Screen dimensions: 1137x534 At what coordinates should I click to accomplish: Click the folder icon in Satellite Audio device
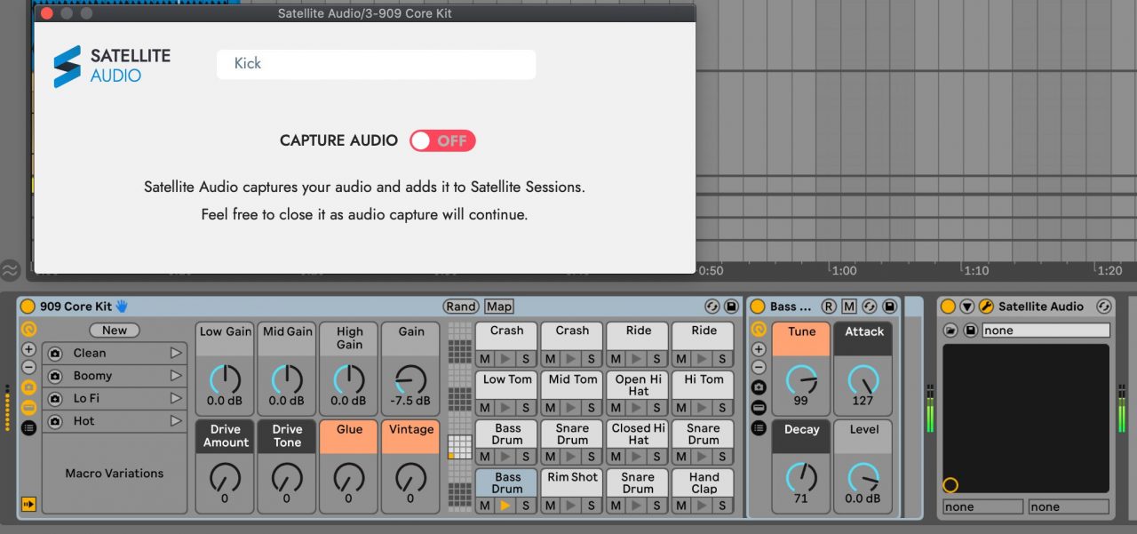click(950, 331)
